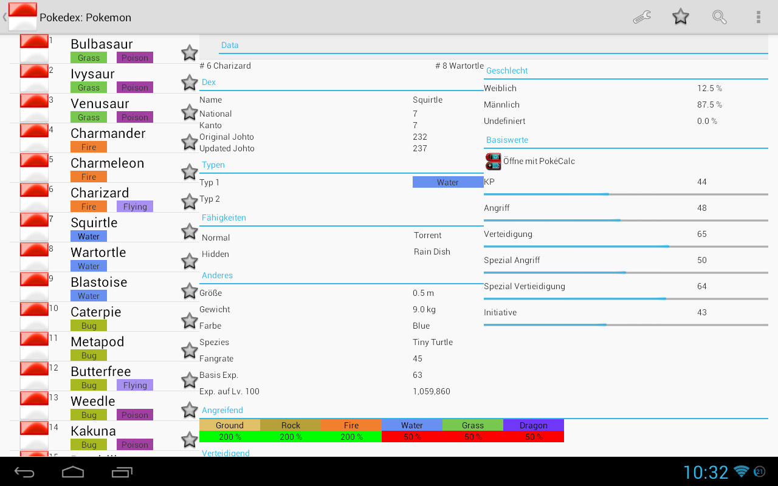The image size is (778, 486).
Task: Open Charizard entry in list
Action: tap(100, 193)
